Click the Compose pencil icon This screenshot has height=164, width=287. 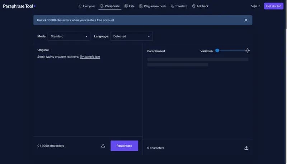pos(80,6)
